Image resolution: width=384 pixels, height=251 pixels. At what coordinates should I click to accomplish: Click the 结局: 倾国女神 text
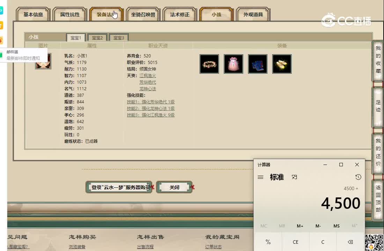click(x=141, y=69)
